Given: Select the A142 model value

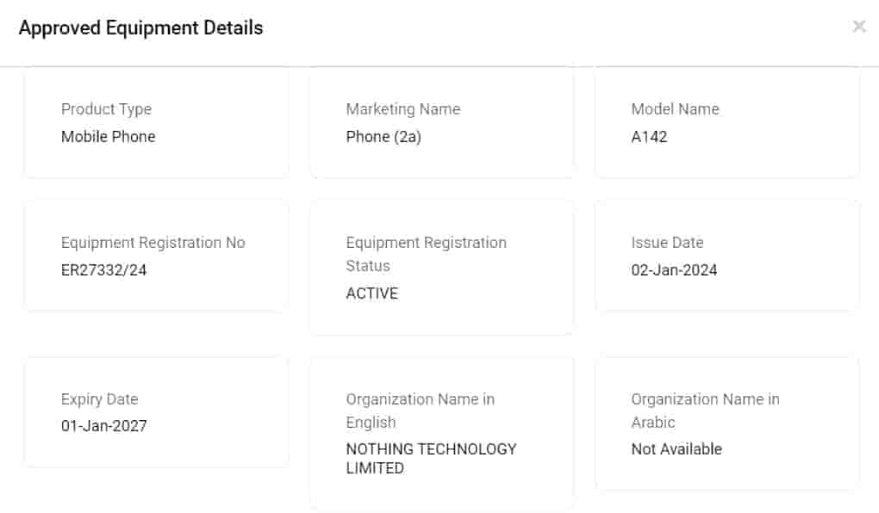Looking at the screenshot, I should pos(649,137).
